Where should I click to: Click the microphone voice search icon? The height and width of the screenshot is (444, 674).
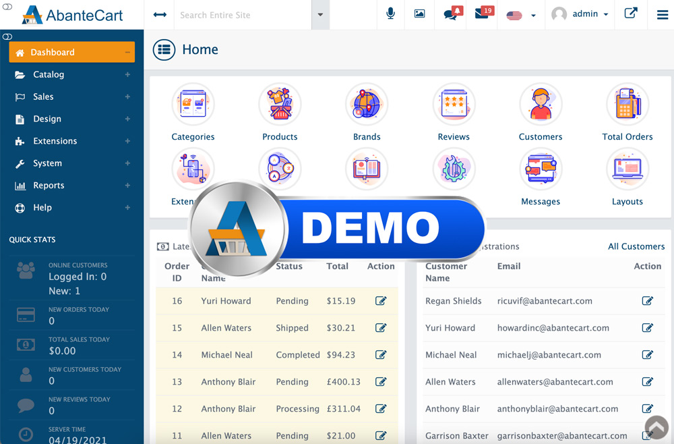(390, 13)
